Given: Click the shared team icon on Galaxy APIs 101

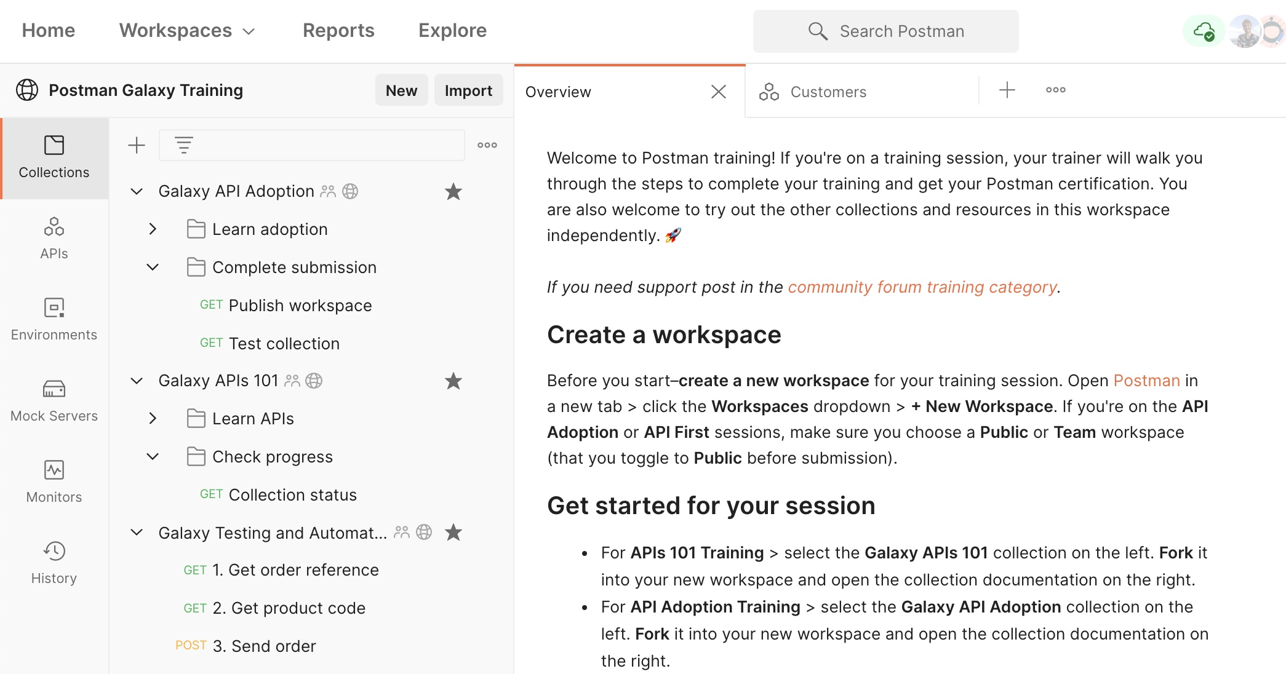Looking at the screenshot, I should click(292, 381).
